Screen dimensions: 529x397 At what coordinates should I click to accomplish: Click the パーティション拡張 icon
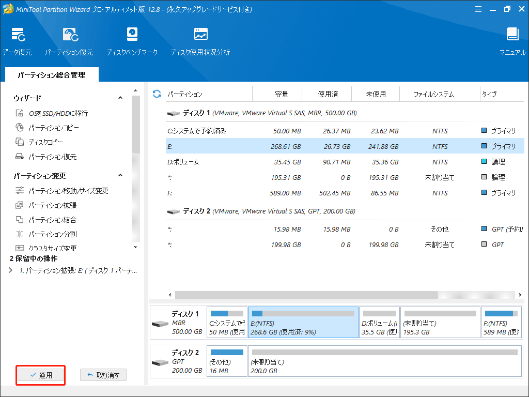(x=20, y=205)
